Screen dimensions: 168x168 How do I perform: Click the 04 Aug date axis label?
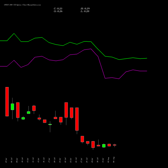click(114, 160)
